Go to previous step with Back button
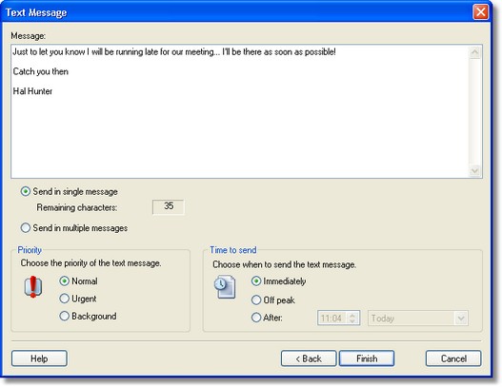Image resolution: width=502 pixels, height=387 pixels. [309, 358]
